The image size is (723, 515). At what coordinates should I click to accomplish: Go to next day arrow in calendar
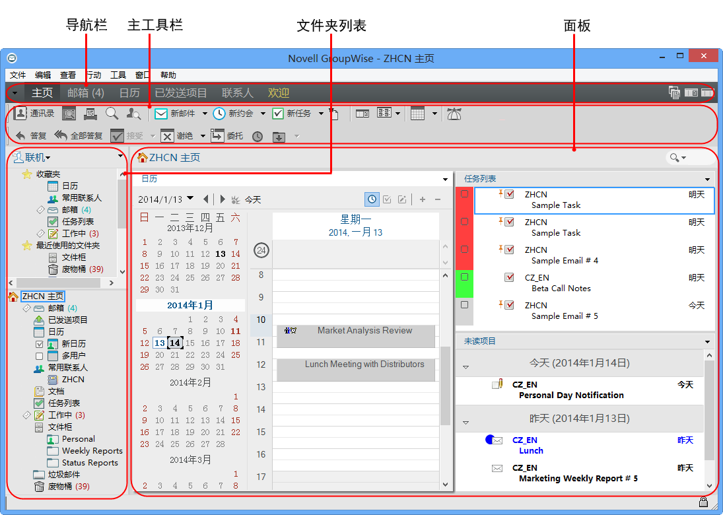tap(223, 199)
